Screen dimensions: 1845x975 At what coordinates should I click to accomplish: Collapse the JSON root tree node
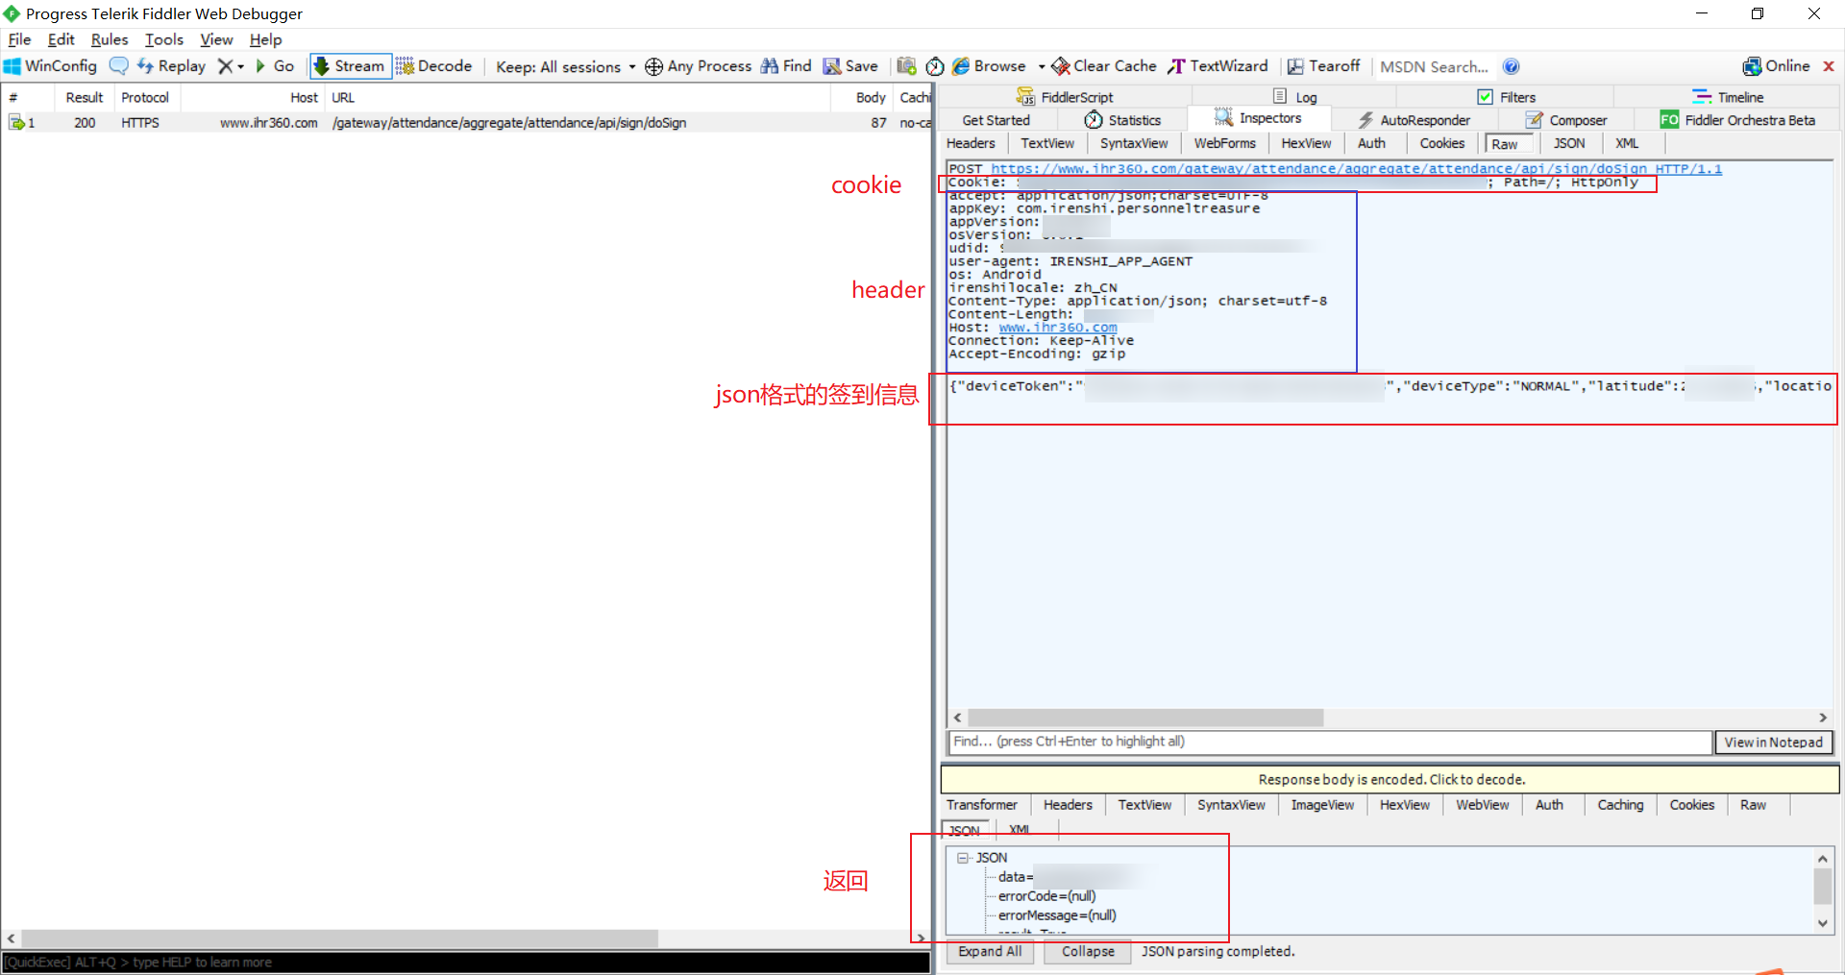963,858
